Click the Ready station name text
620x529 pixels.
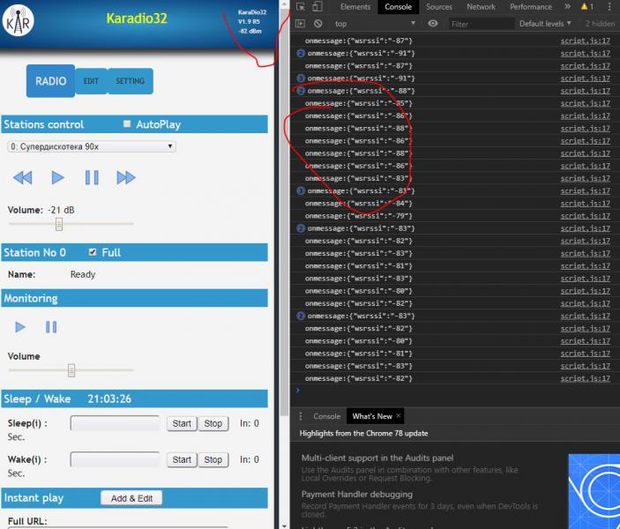83,274
